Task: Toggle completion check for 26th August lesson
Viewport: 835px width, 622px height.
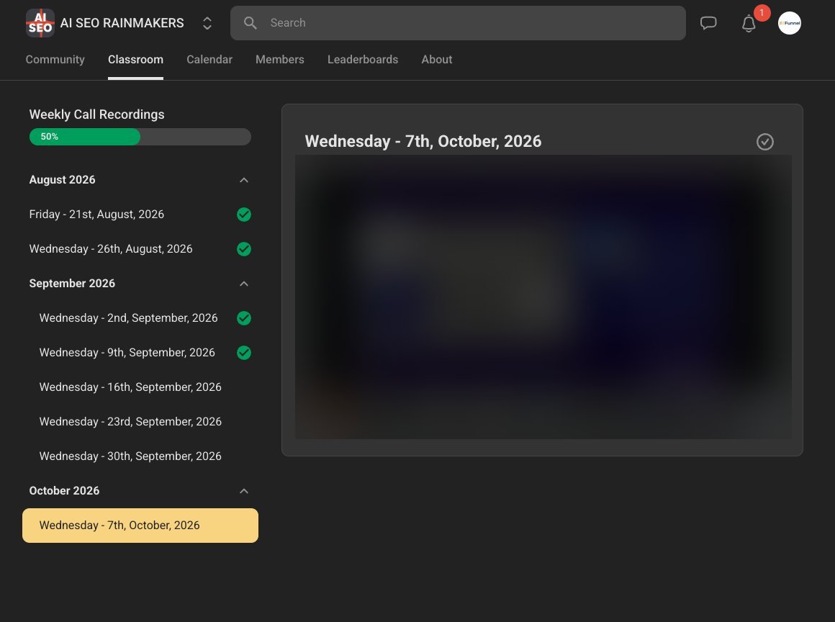Action: (244, 249)
